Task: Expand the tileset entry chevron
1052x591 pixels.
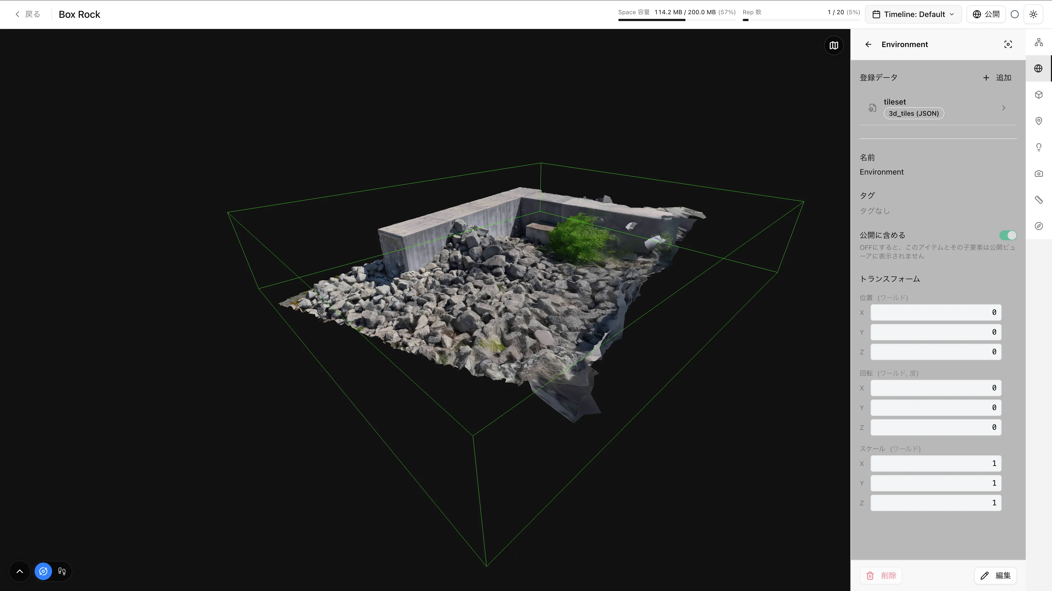Action: click(x=1004, y=108)
